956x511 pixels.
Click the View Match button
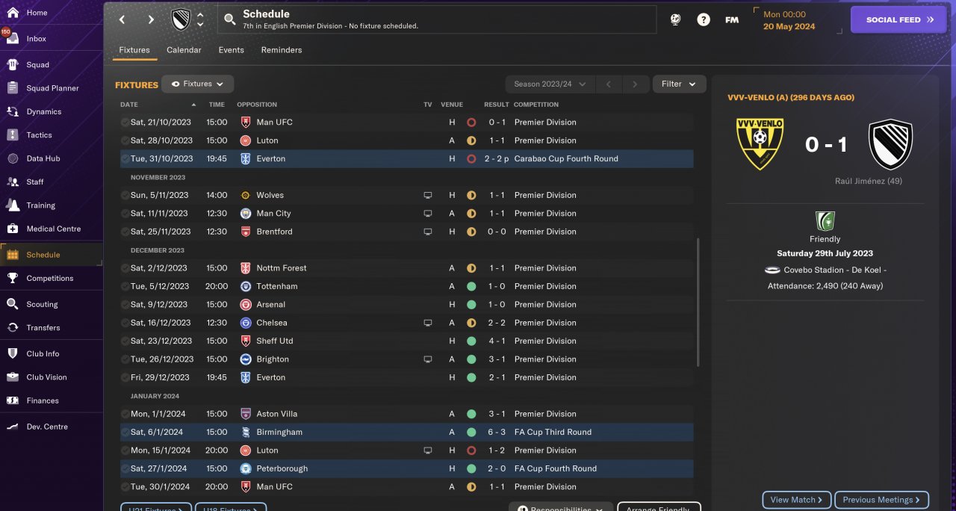pos(796,500)
